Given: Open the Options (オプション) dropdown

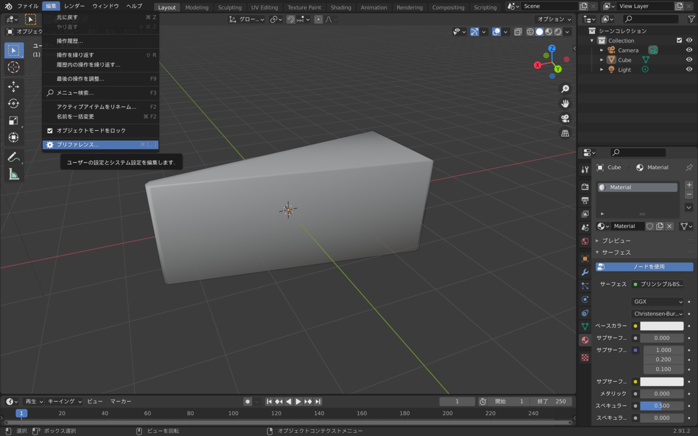Looking at the screenshot, I should click(554, 19).
